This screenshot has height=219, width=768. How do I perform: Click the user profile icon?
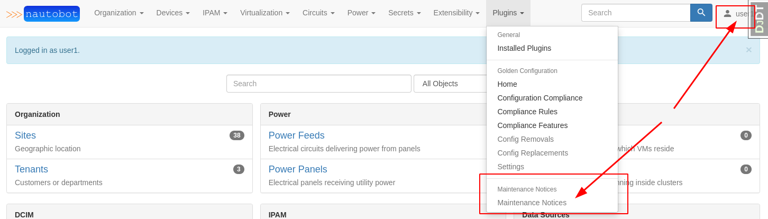coord(727,13)
